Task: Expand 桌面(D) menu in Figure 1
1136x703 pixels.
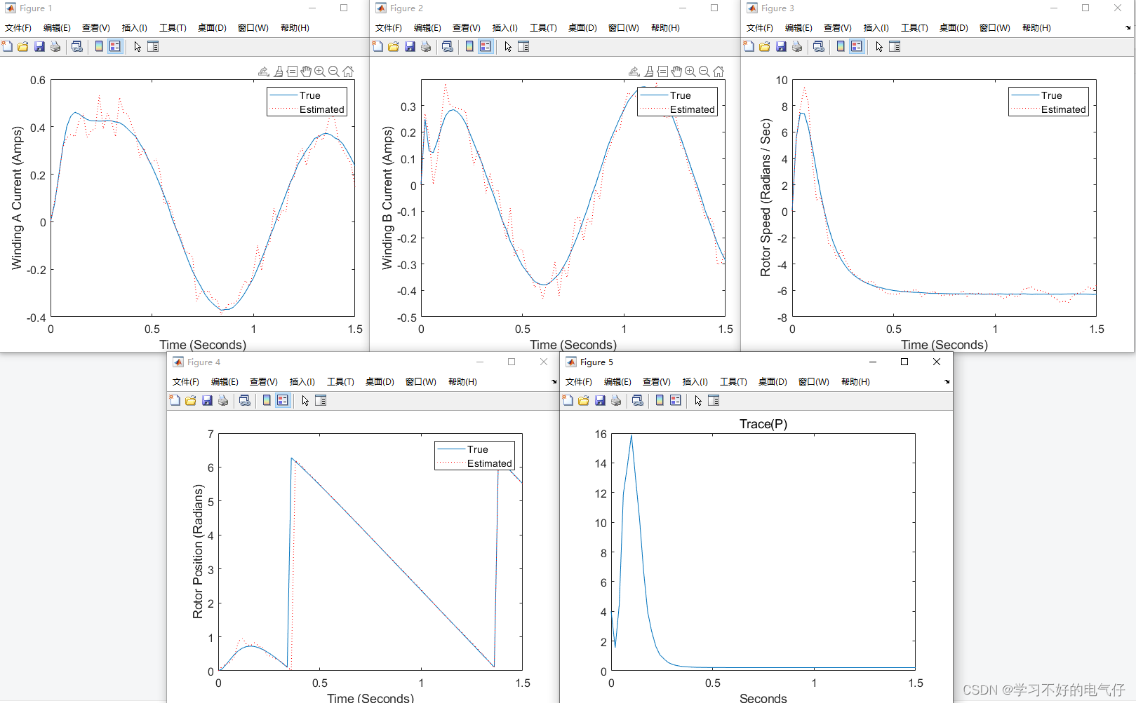Action: click(212, 28)
